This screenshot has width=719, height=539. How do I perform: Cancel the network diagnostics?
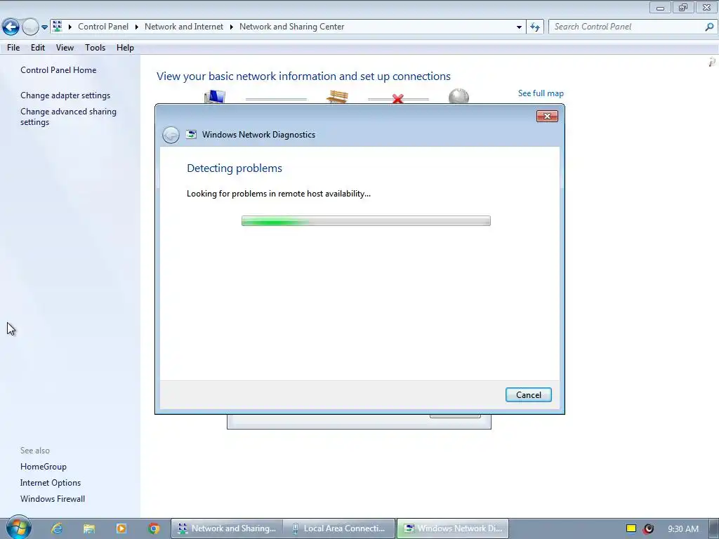[528, 395]
